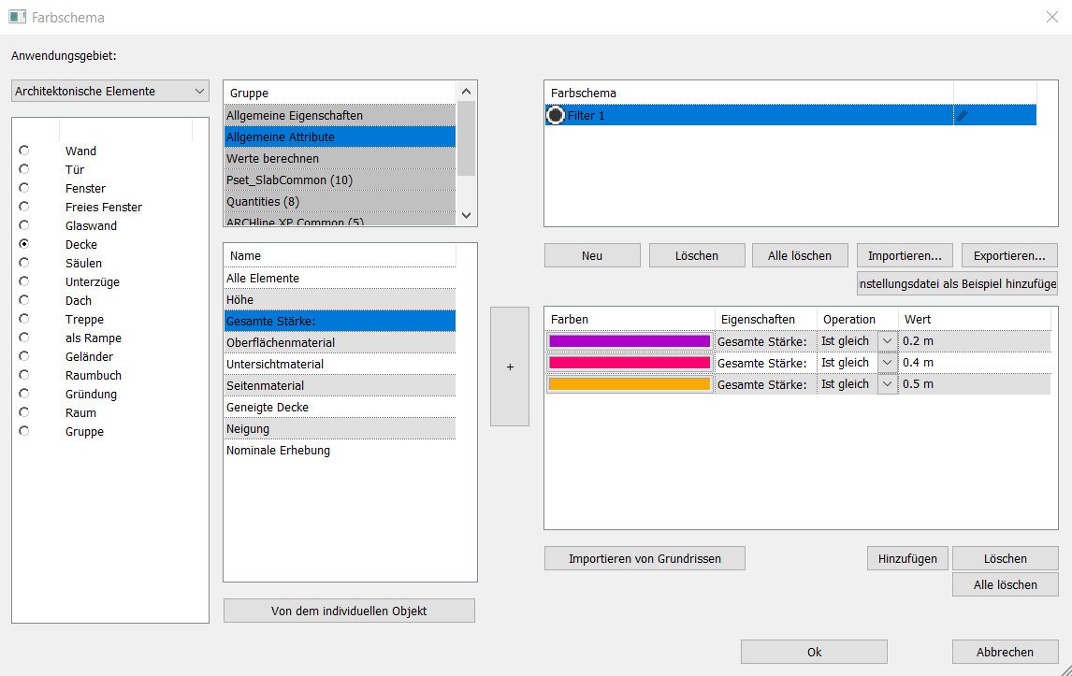Viewport: 1072px width, 676px height.
Task: Select Seitenmaterial attribute
Action: (340, 385)
